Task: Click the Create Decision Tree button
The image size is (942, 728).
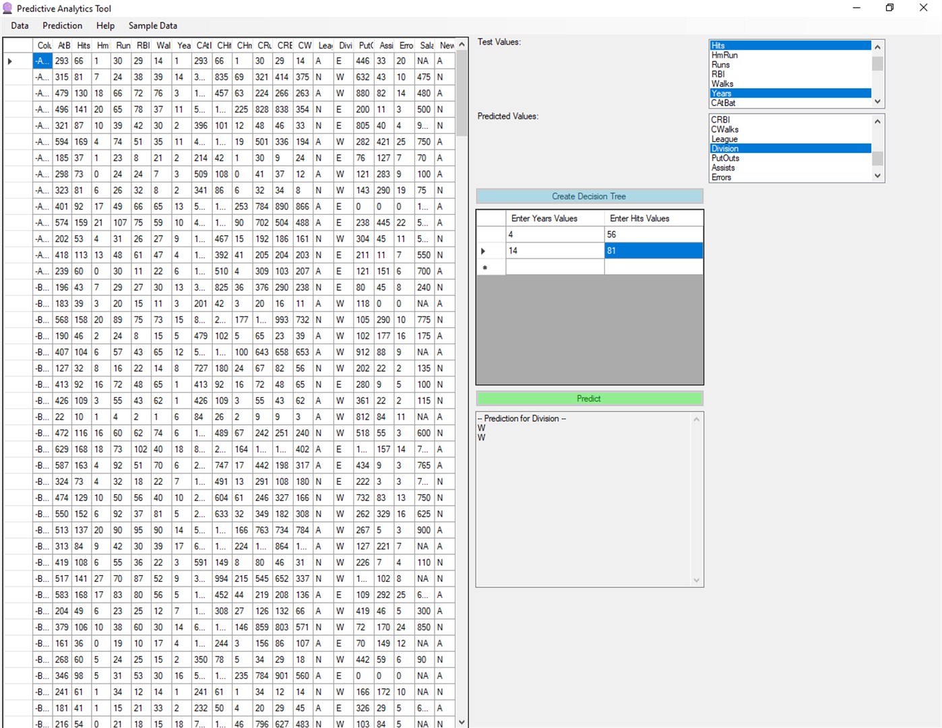Action: 589,196
